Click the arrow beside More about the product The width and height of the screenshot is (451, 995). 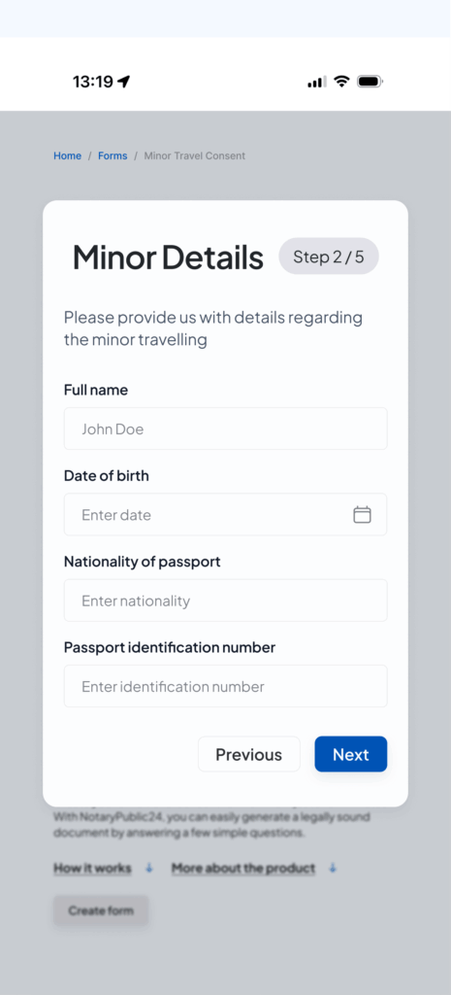(x=334, y=868)
